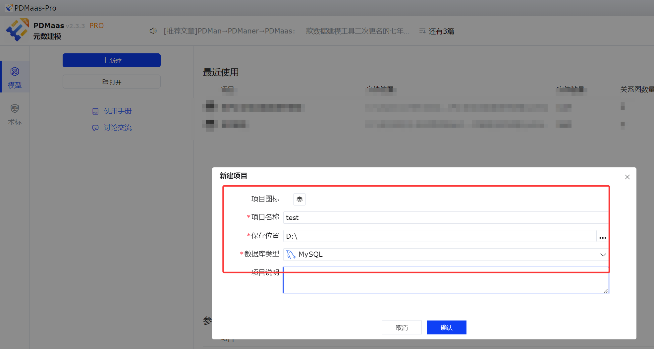
Task: Switch to the 术标 sidebar tab
Action: click(x=15, y=115)
